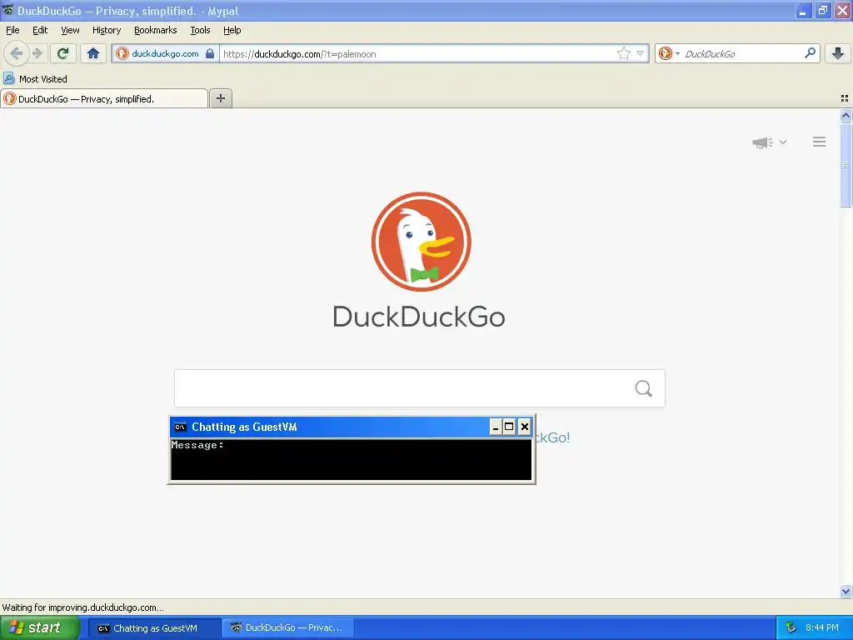
Task: Click the padlock site security icon
Action: 210,53
